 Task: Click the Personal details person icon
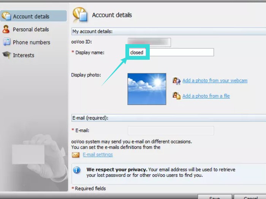pyautogui.click(x=6, y=29)
